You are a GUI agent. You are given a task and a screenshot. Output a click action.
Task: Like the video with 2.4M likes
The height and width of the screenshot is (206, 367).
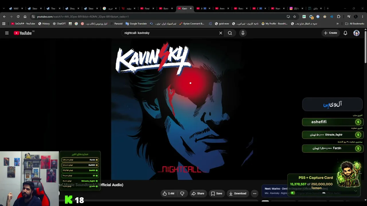click(169, 193)
